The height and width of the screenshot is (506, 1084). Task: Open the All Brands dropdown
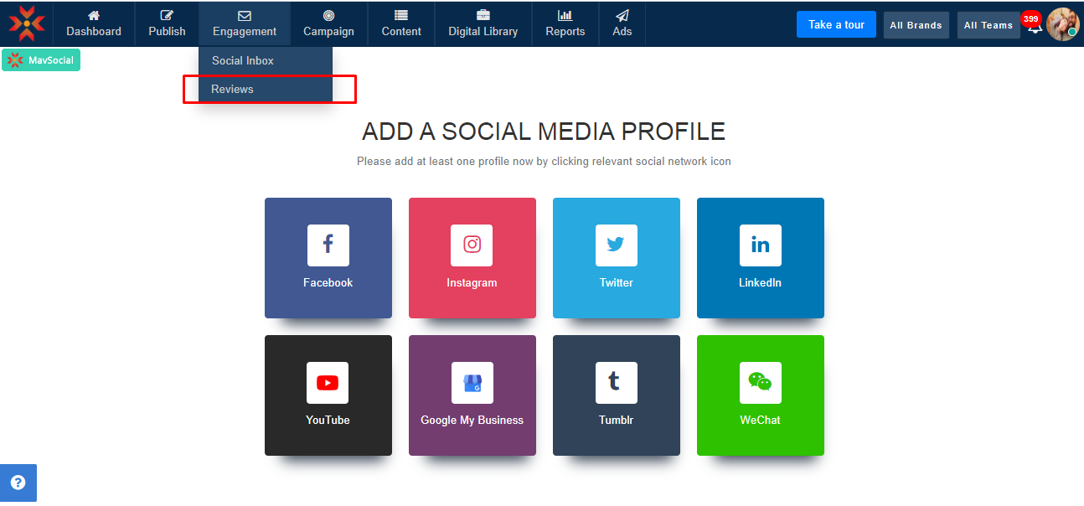pos(916,25)
